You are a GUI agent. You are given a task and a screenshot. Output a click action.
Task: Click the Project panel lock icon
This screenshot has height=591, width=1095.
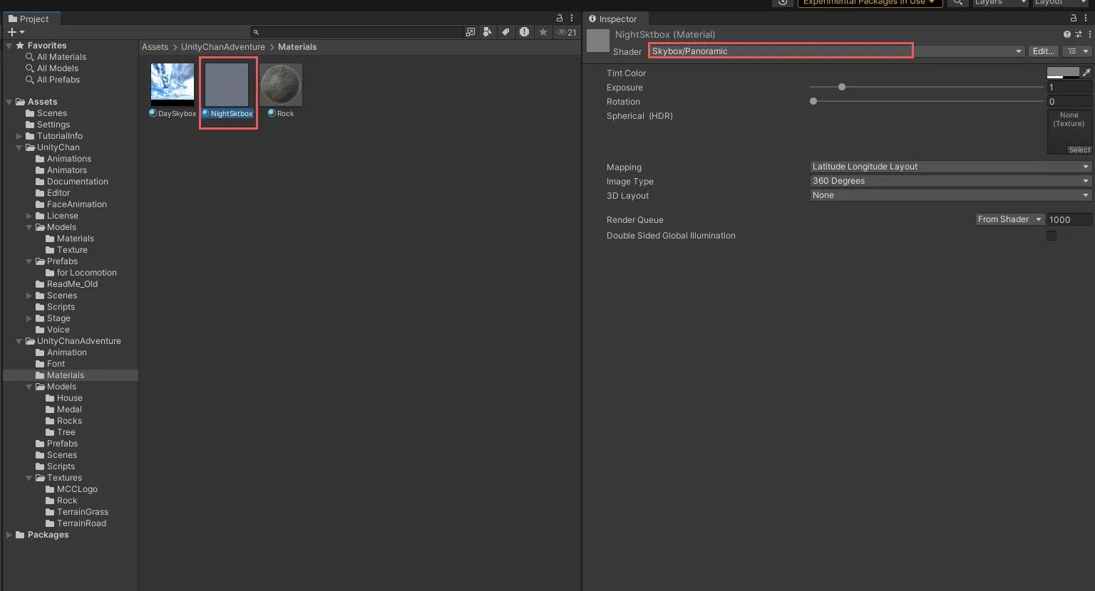click(560, 19)
